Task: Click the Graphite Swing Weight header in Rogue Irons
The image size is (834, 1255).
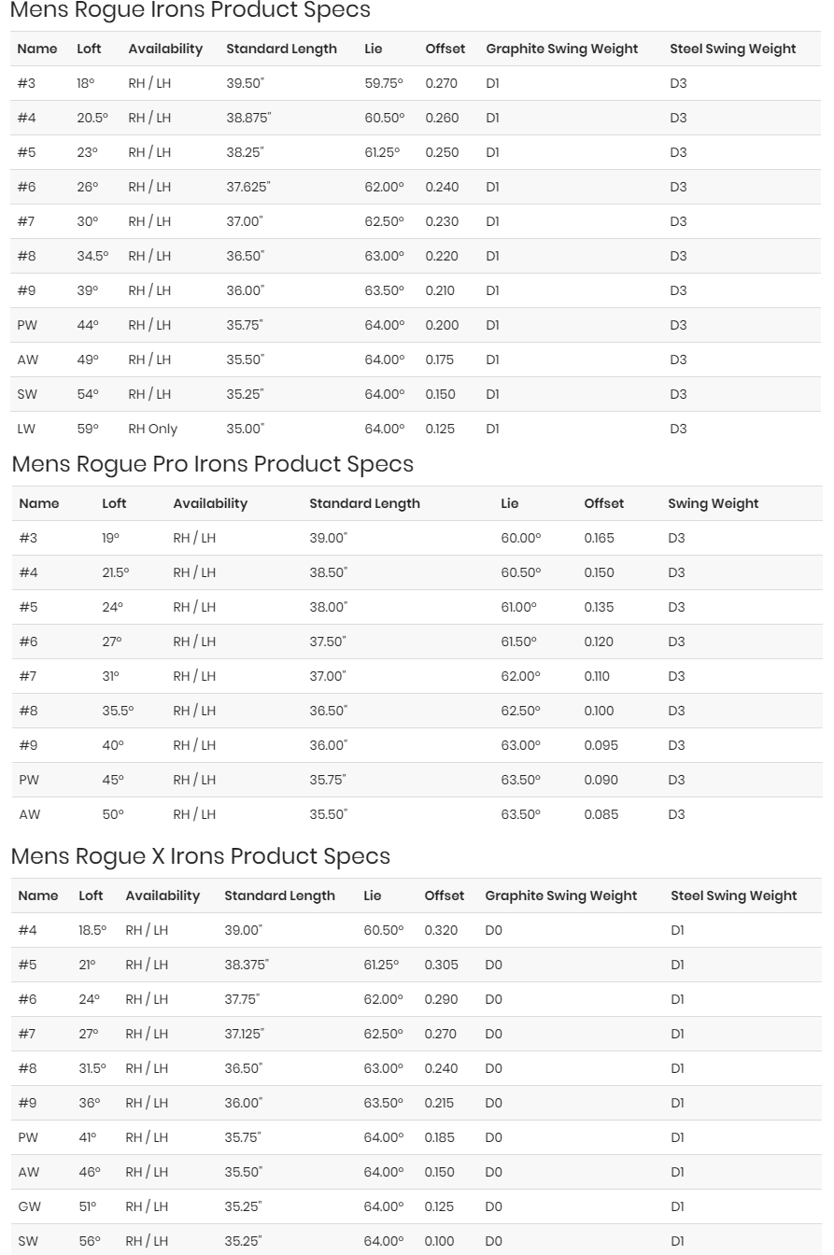Action: point(561,49)
